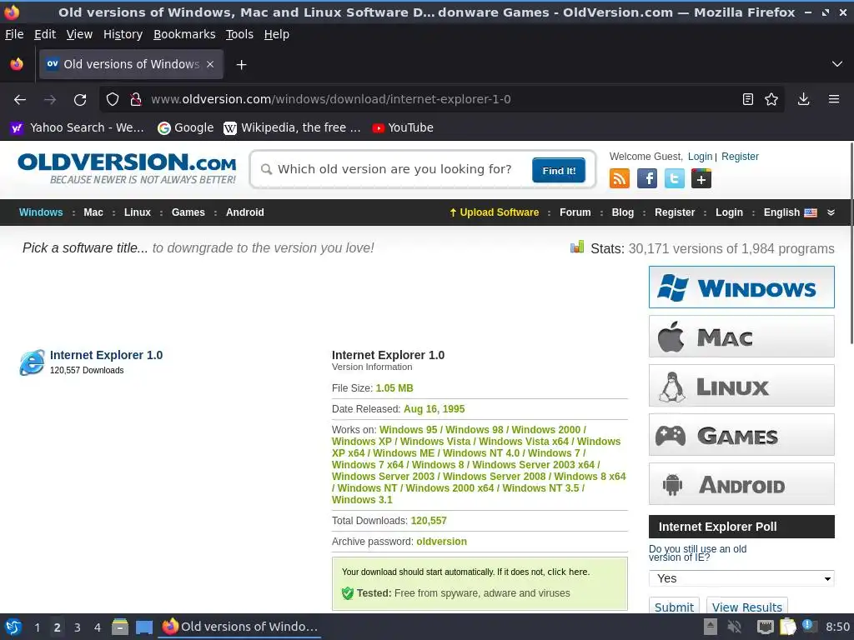The width and height of the screenshot is (854, 640).
Task: Open the Firefox hamburger menu
Action: click(x=834, y=100)
